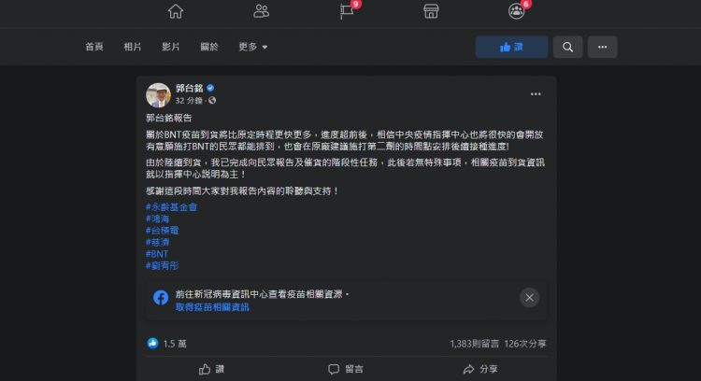This screenshot has height=381, width=701.
Task: Open the Friends icon in top bar
Action: [261, 11]
